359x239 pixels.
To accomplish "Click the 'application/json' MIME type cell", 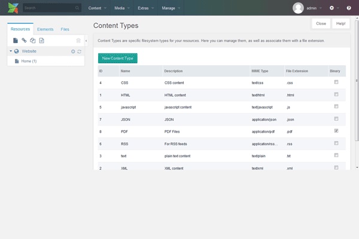I will coord(264,119).
